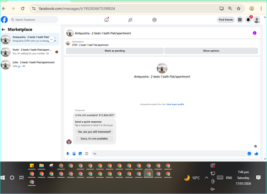The width and height of the screenshot is (267, 194).
Task: Open the Chrome profile icon
Action: (252, 9)
